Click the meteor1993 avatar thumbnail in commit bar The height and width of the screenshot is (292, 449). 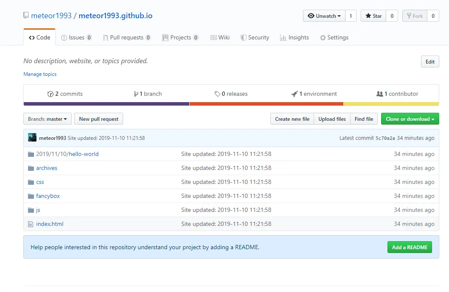click(32, 138)
